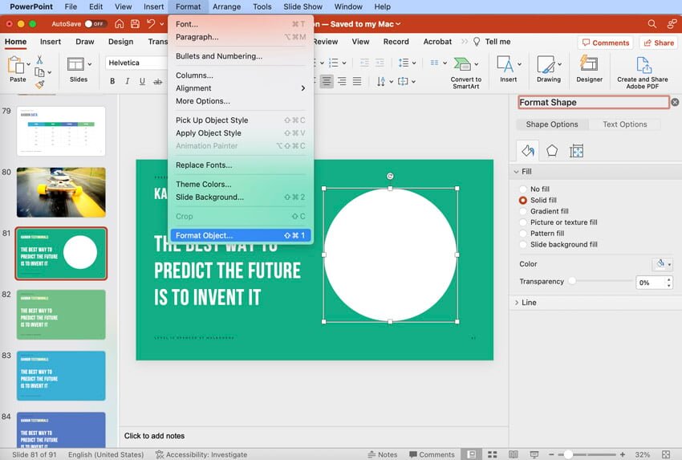Click the Paste clipboard icon

pyautogui.click(x=16, y=65)
